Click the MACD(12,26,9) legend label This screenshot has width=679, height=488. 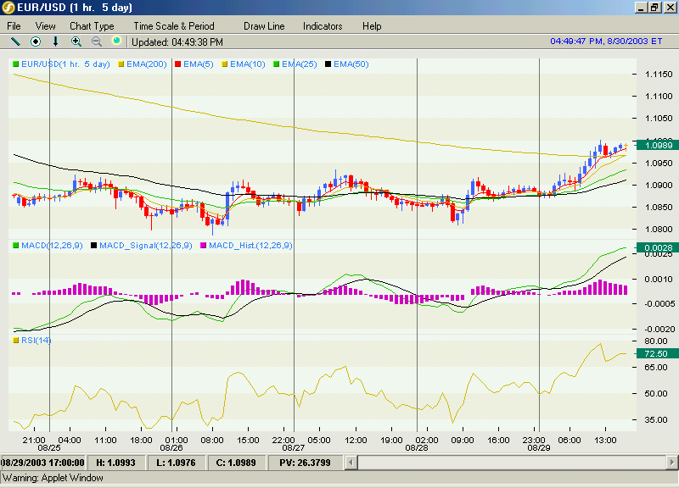(x=52, y=246)
